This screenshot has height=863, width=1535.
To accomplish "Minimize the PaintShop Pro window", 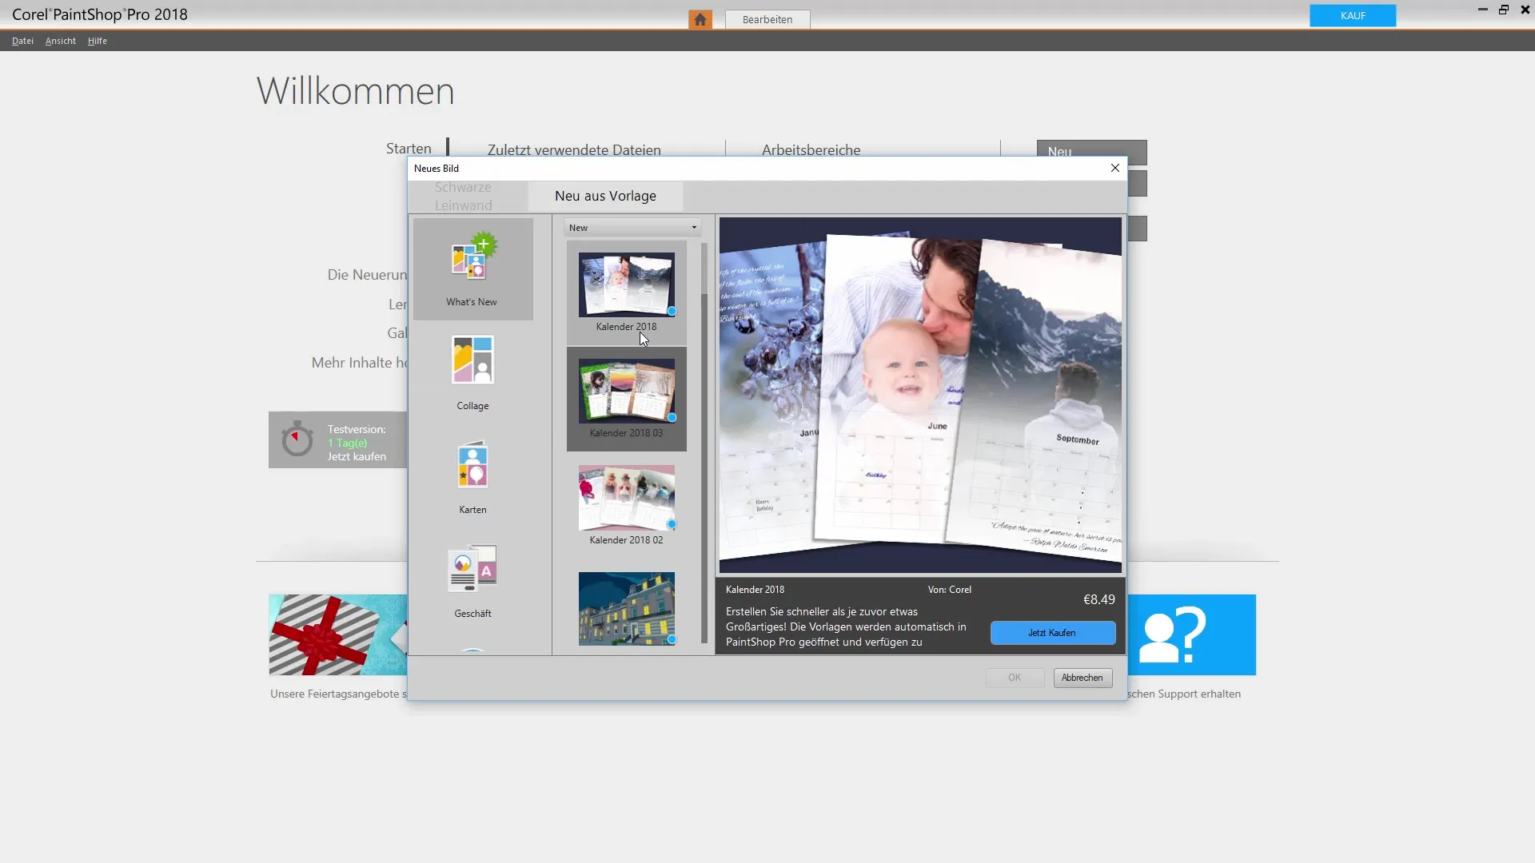I will [1482, 10].
